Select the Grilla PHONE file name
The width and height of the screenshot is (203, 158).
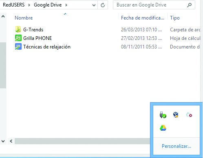pos(38,38)
